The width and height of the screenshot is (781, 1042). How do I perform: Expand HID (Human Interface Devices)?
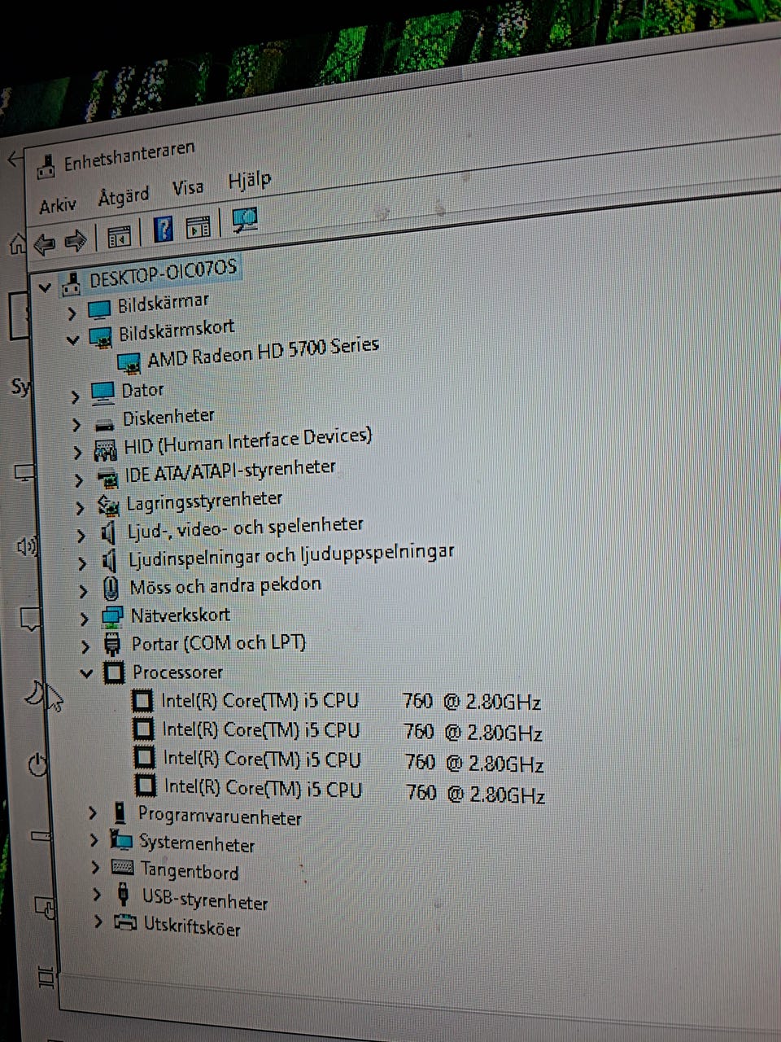coord(78,453)
